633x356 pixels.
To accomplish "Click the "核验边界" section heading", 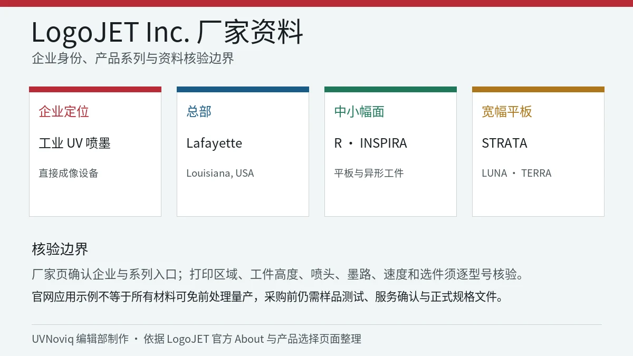I will pyautogui.click(x=60, y=249).
